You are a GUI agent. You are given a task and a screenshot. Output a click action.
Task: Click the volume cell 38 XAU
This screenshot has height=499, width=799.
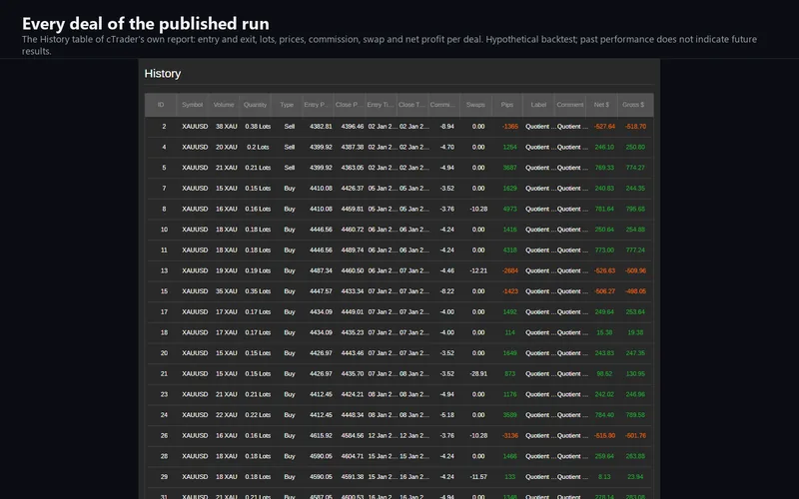pos(227,127)
